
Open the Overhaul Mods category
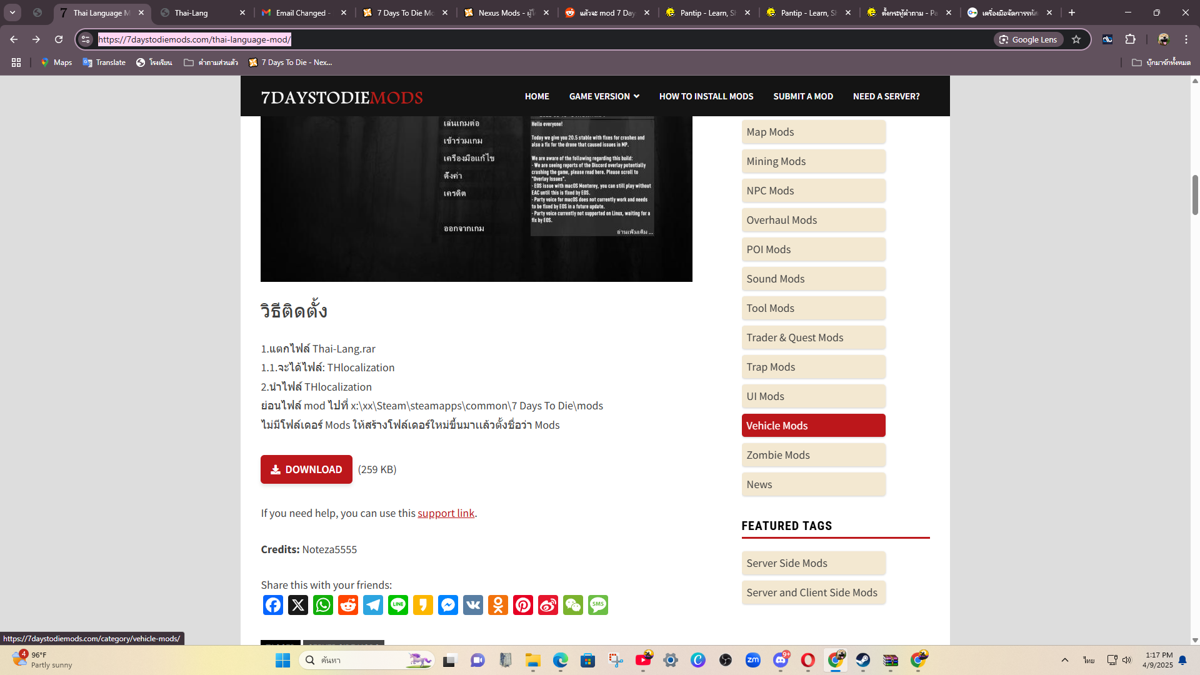813,220
